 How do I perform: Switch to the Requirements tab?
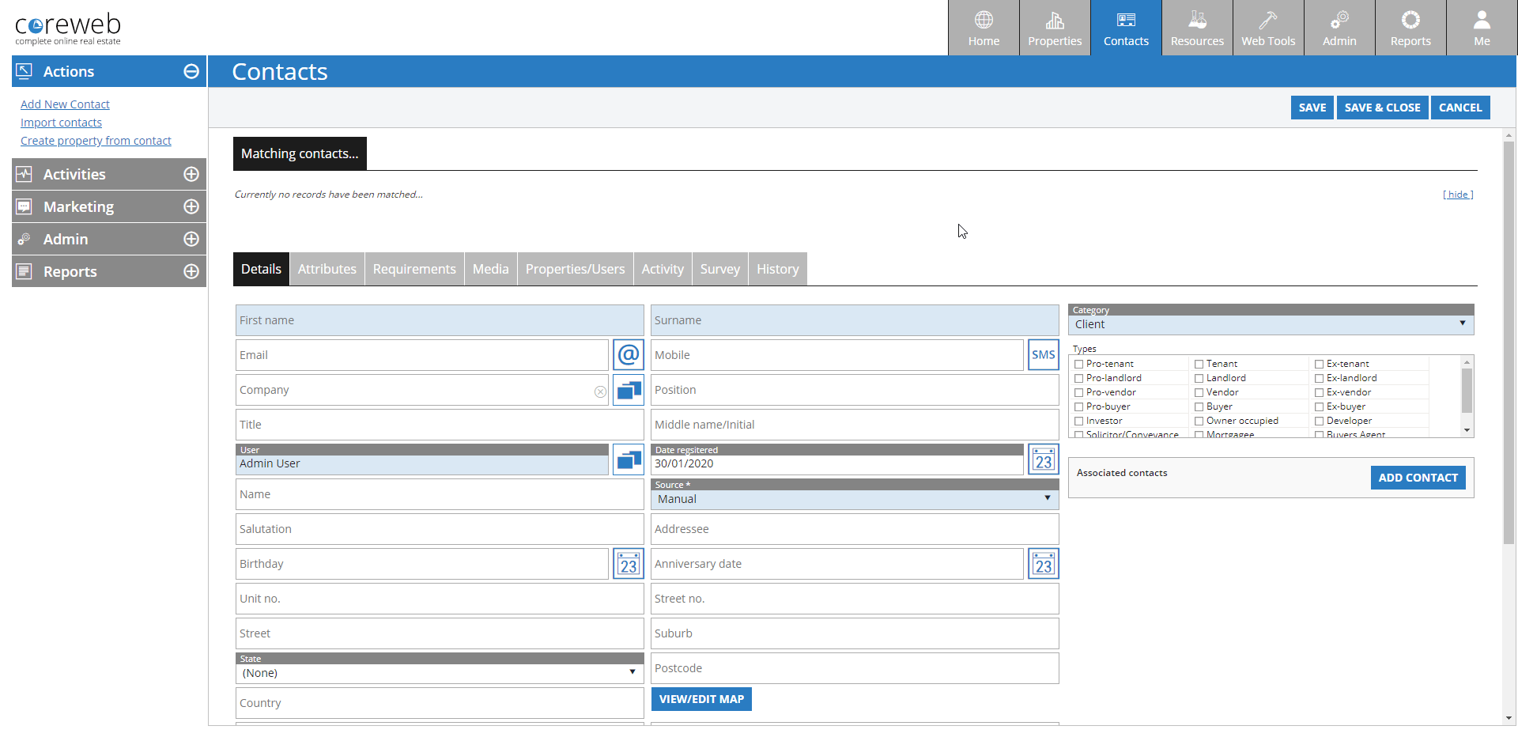pyautogui.click(x=414, y=269)
